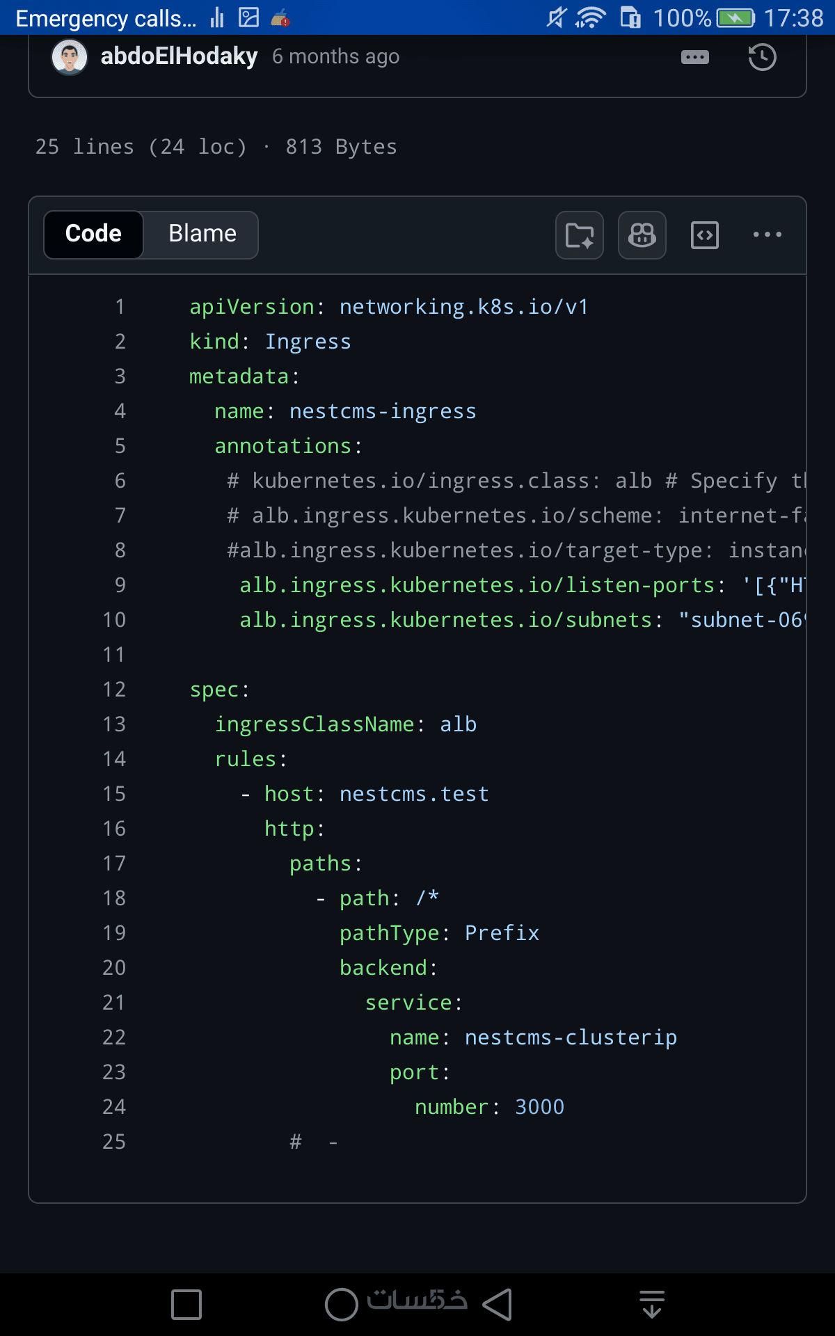Tap the Android back navigation button

[x=498, y=1304]
